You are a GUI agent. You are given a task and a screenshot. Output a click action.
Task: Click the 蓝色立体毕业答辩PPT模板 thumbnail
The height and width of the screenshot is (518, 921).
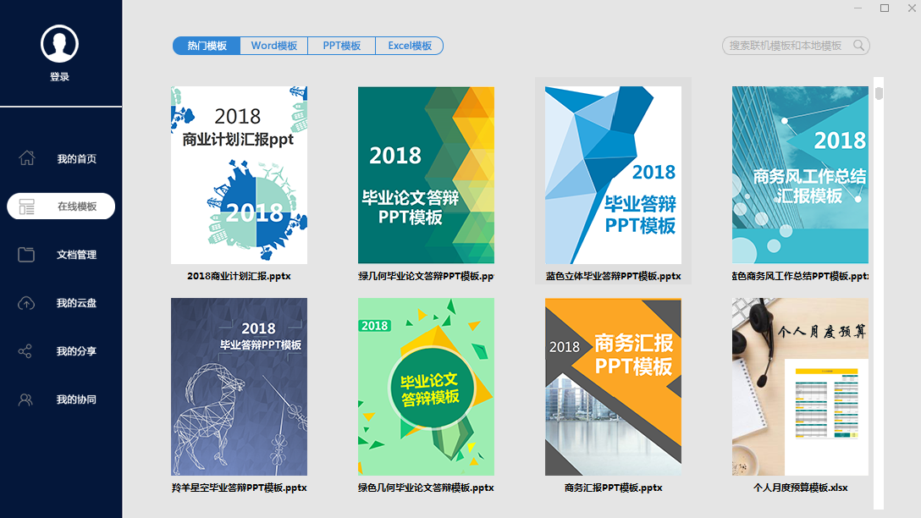(613, 174)
